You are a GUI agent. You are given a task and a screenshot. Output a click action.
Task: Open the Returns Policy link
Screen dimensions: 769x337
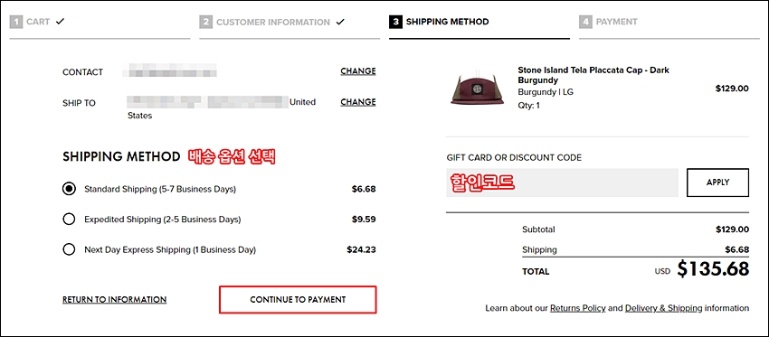pos(578,309)
